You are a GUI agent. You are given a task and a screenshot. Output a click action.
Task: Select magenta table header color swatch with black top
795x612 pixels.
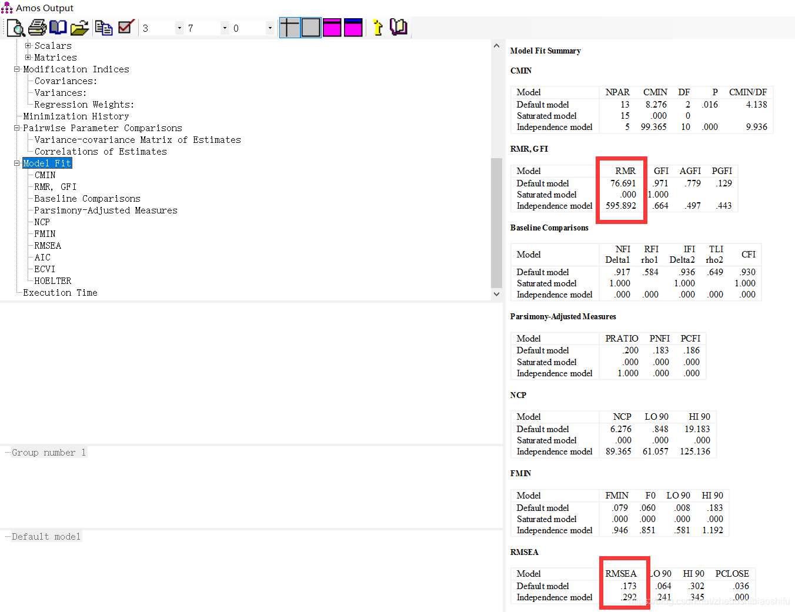(x=332, y=28)
